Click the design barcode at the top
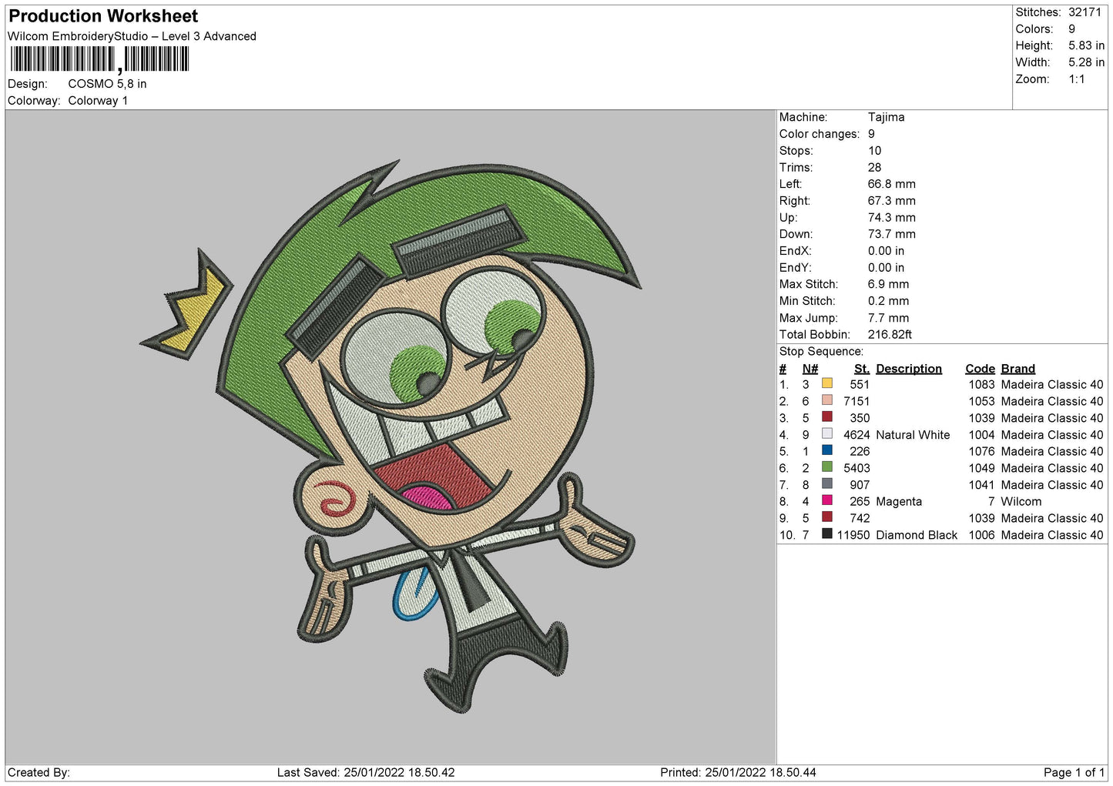Viewport: 1113px width, 786px height. click(x=99, y=59)
